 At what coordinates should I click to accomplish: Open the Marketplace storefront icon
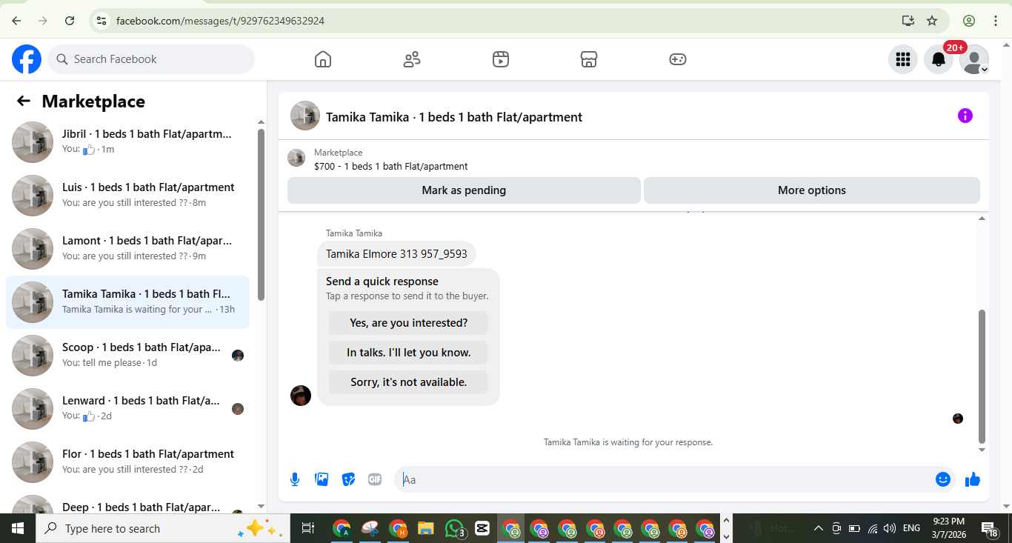pyautogui.click(x=589, y=59)
